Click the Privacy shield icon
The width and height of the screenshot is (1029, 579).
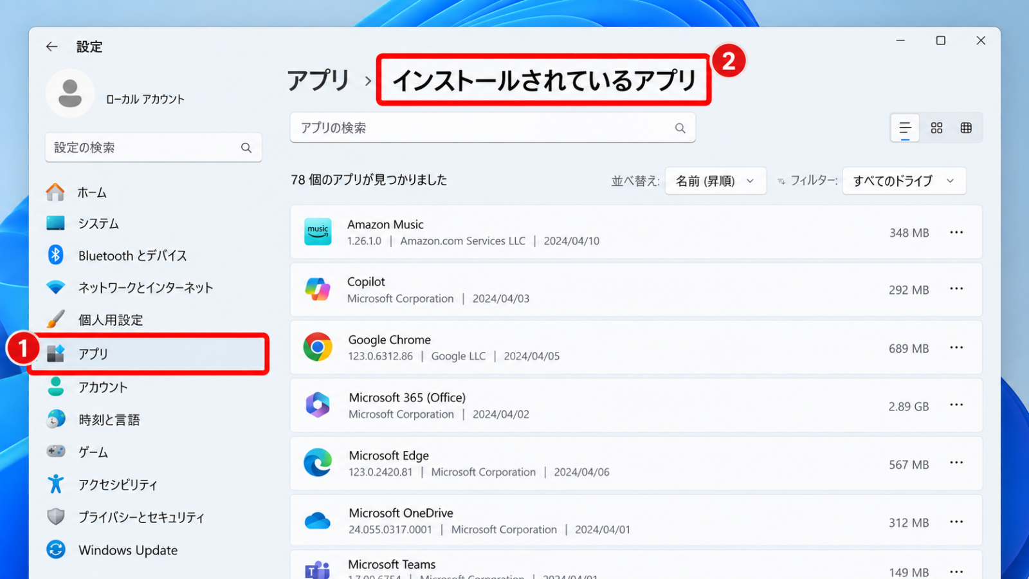tap(55, 517)
